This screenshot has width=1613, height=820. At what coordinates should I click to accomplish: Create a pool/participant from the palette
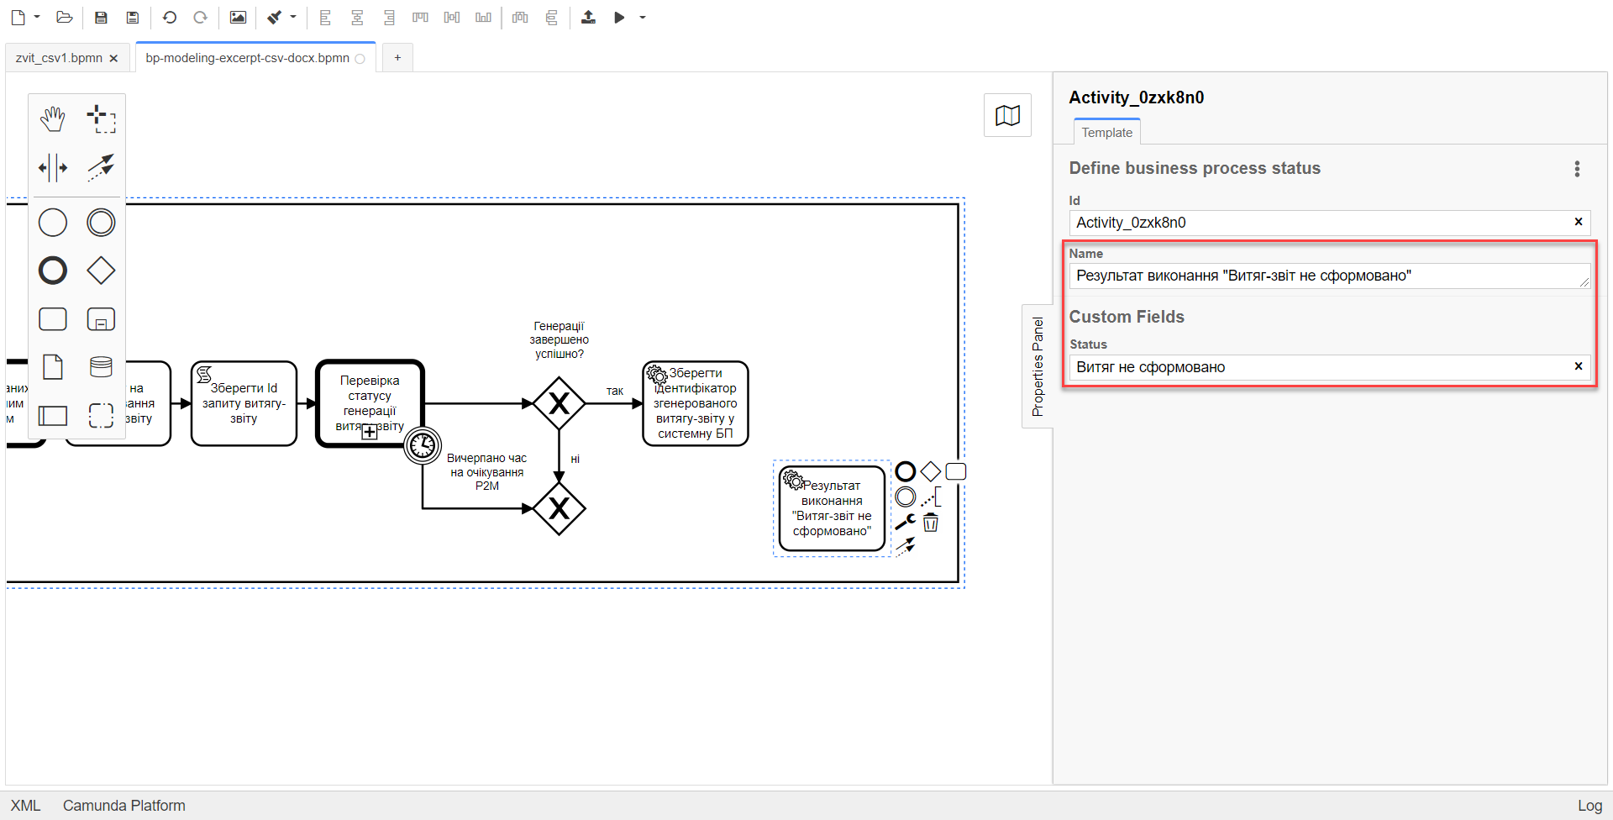tap(53, 415)
